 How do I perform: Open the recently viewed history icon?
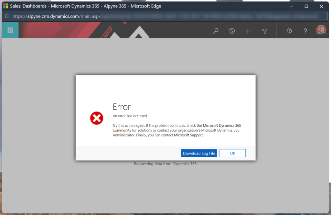[x=232, y=31]
